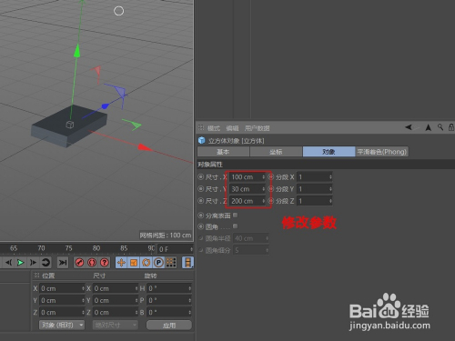Toggle animation dot beside 分离表面
The width and height of the screenshot is (455, 341).
coord(201,216)
